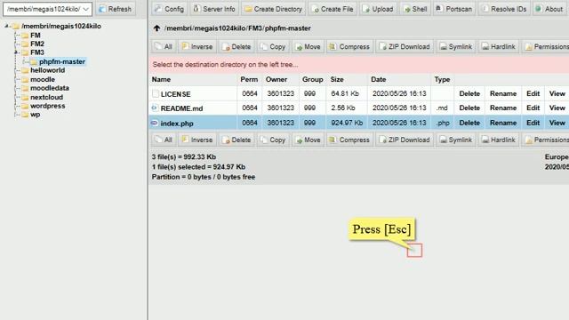View the index.php file

point(557,123)
